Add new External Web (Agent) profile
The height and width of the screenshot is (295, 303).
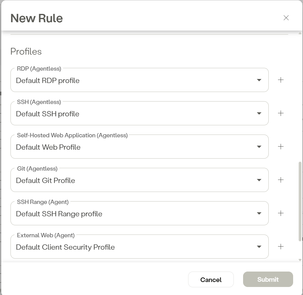280,247
